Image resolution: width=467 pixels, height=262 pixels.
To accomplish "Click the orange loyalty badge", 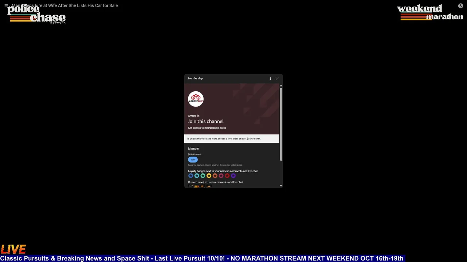I will 215,176.
